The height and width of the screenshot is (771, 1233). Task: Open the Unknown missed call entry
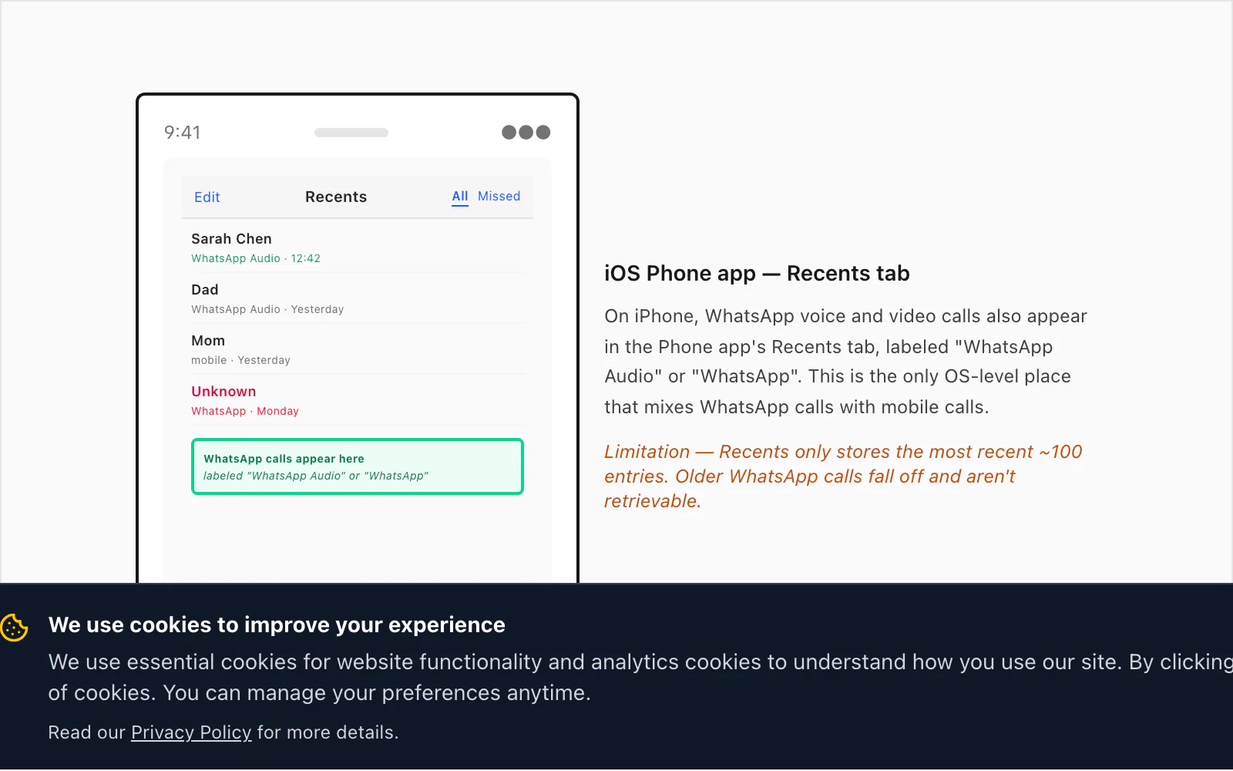click(358, 399)
